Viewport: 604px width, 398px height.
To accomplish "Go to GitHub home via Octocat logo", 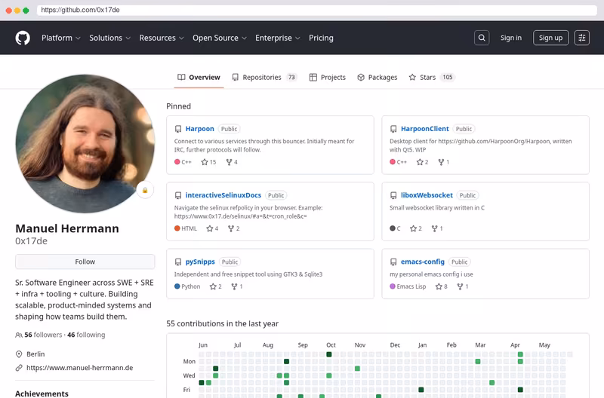I will click(23, 38).
